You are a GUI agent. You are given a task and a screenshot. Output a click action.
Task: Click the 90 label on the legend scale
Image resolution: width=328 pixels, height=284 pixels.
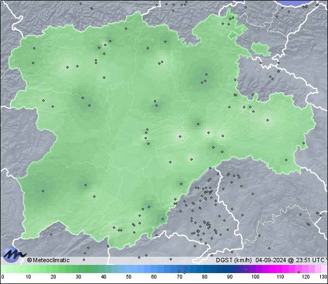tap(230, 277)
